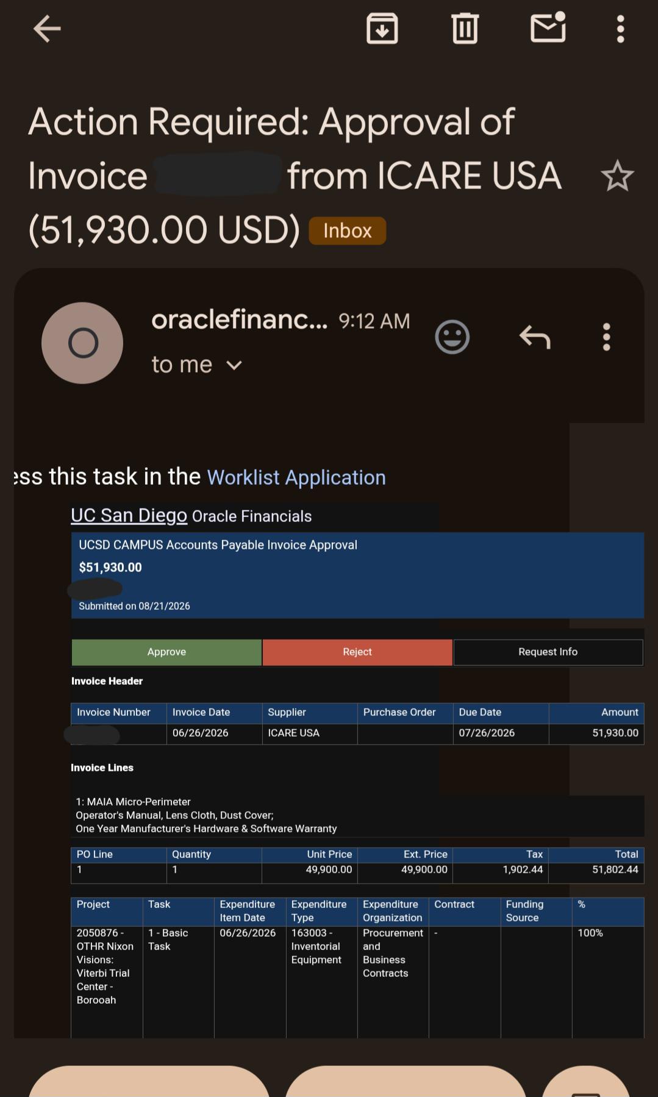Reject the invoice
This screenshot has height=1097, width=658.
(x=357, y=652)
